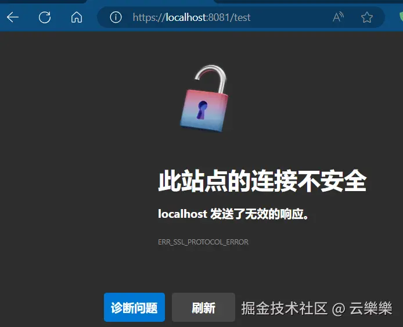Open the green shield extension icon

(401, 17)
